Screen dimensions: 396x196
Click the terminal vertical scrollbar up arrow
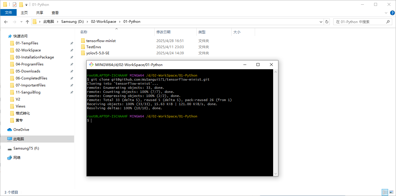coord(276,72)
